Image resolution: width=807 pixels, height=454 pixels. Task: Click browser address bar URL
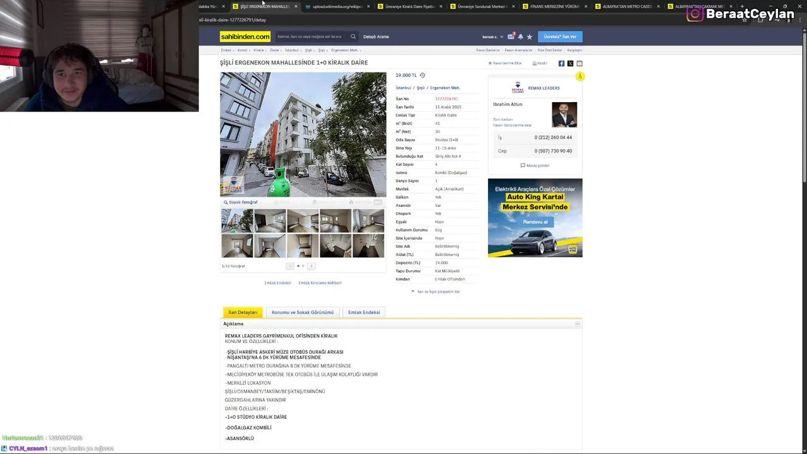(x=233, y=20)
